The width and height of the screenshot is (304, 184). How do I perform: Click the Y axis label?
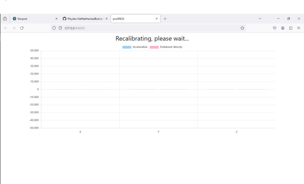click(x=158, y=132)
